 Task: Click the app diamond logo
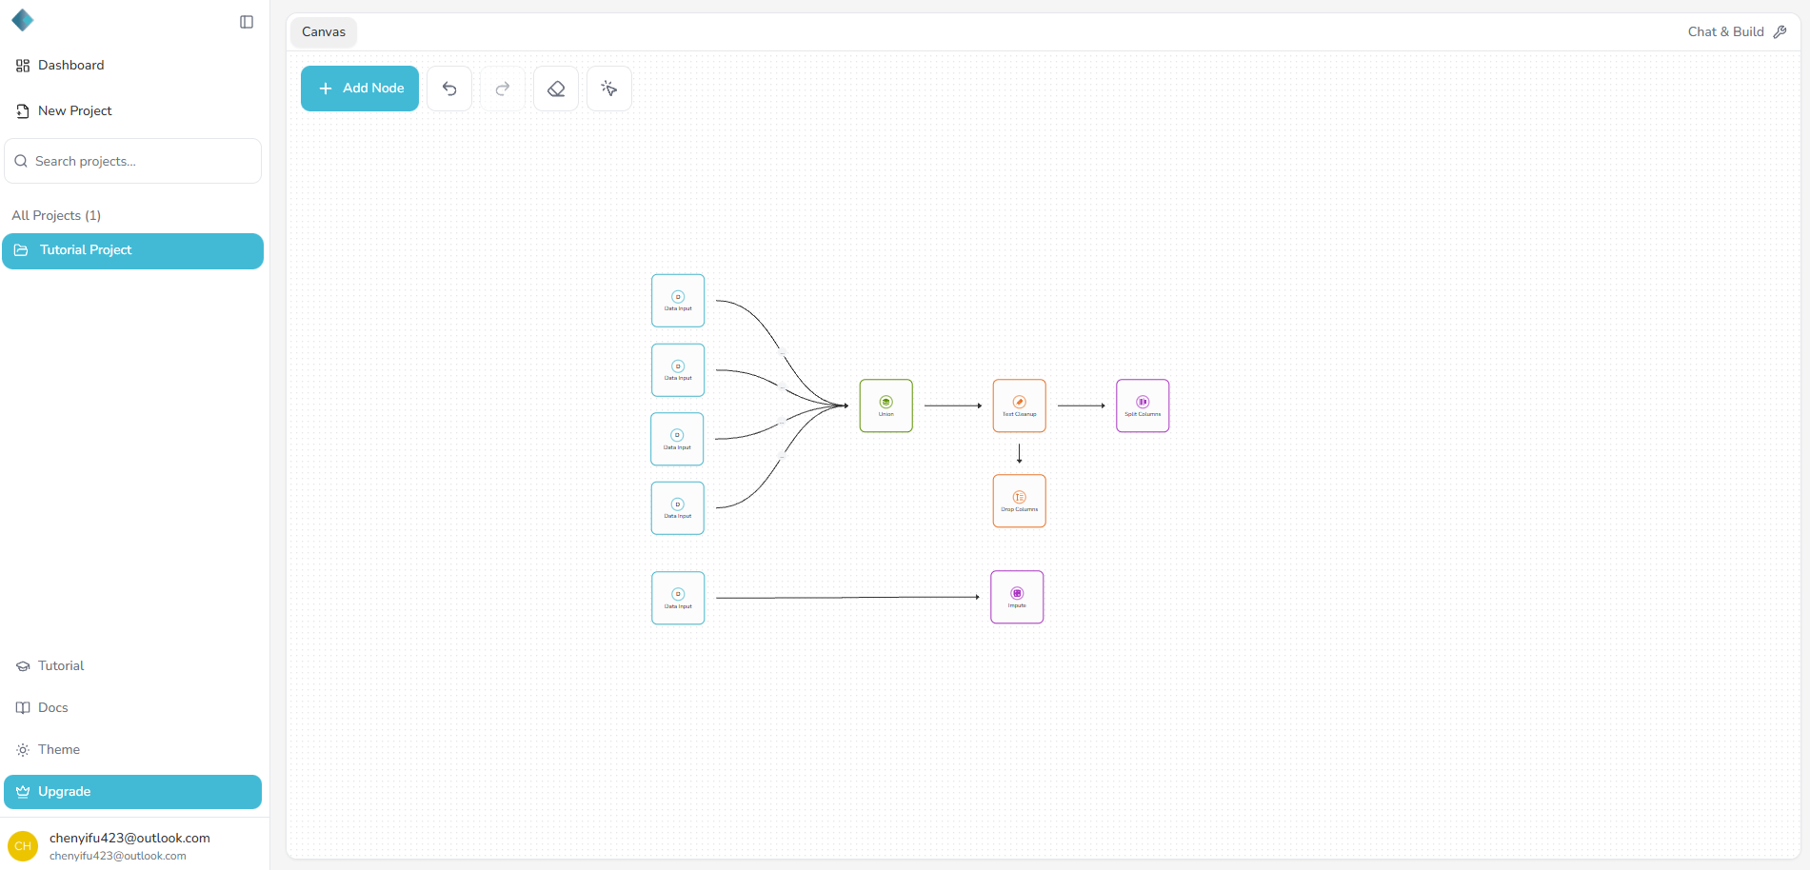click(x=23, y=19)
